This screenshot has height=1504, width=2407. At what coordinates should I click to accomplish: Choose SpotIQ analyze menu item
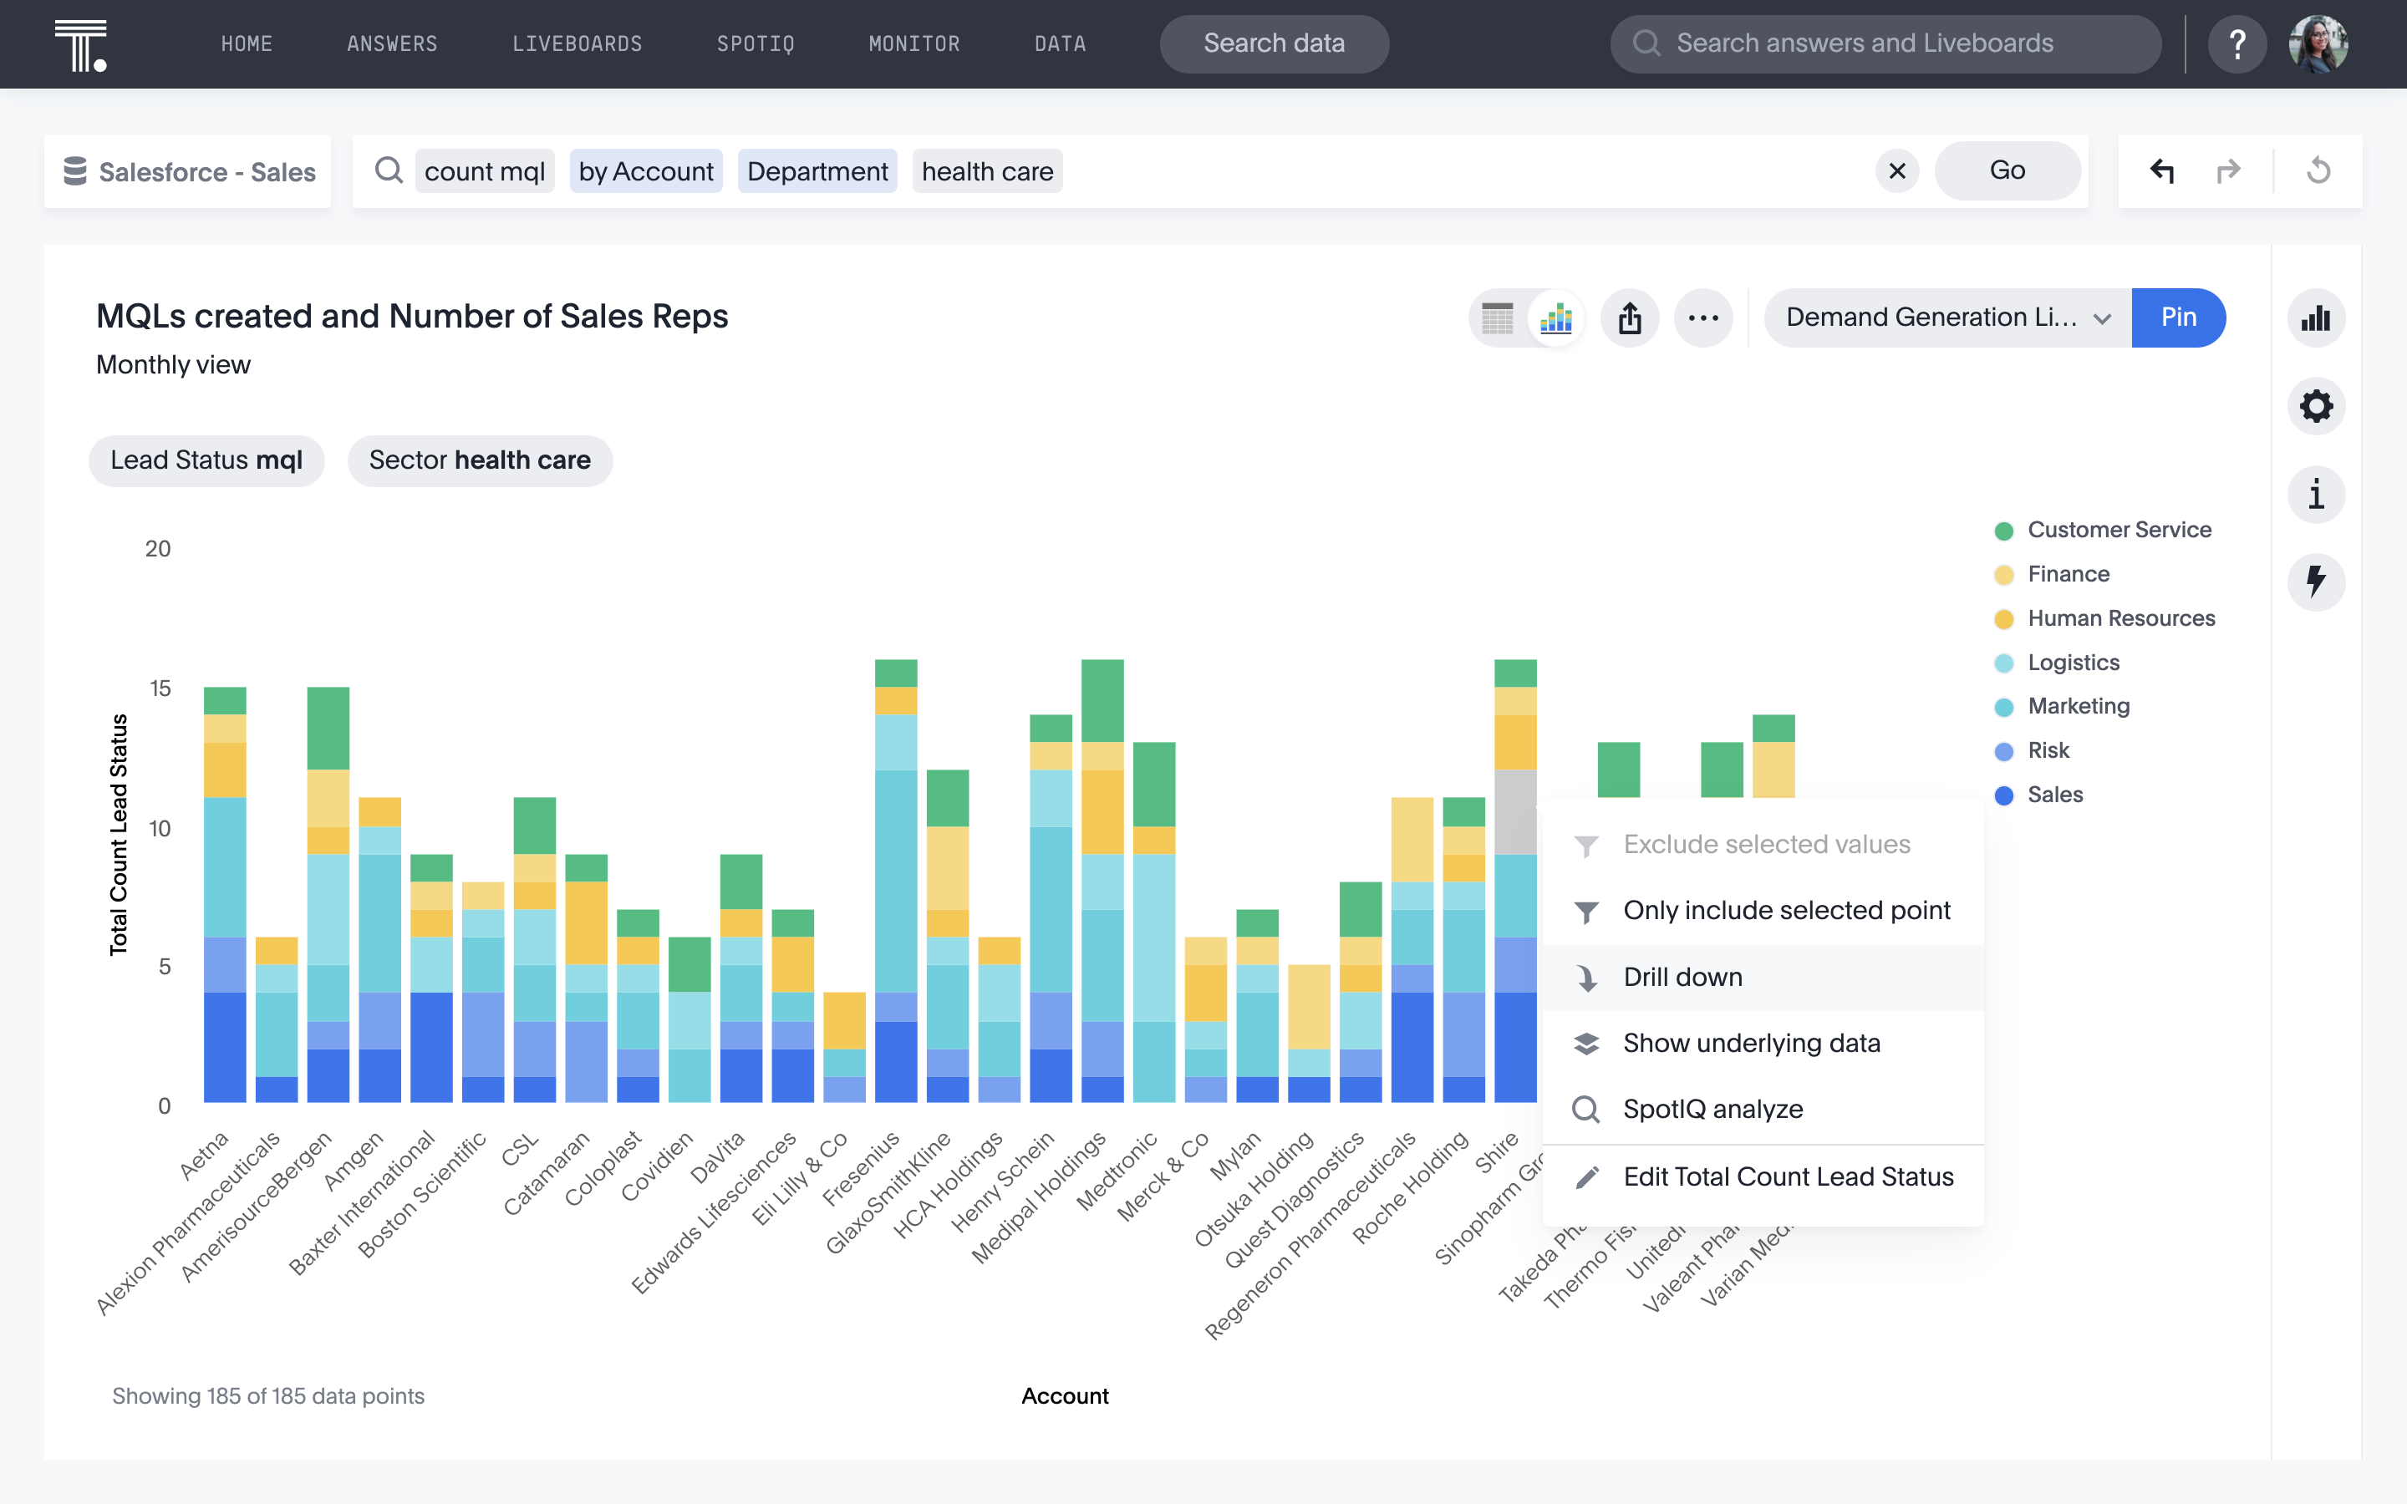pos(1763,1109)
